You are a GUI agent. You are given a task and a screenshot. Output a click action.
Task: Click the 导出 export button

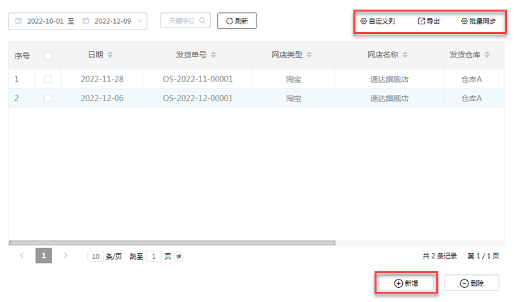coord(429,21)
